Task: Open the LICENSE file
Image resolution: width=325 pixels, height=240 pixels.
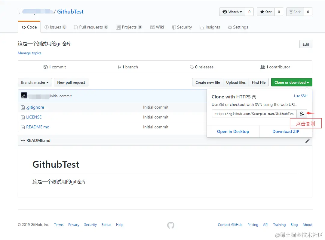Action: coord(34,117)
